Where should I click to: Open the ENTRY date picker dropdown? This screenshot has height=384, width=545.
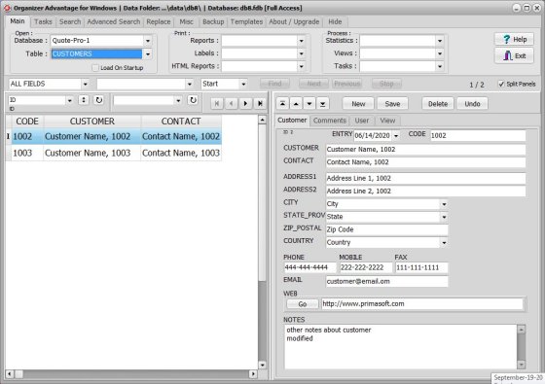(x=396, y=136)
